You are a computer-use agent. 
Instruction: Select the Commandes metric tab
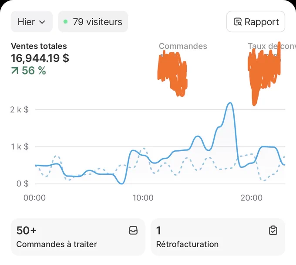(183, 46)
